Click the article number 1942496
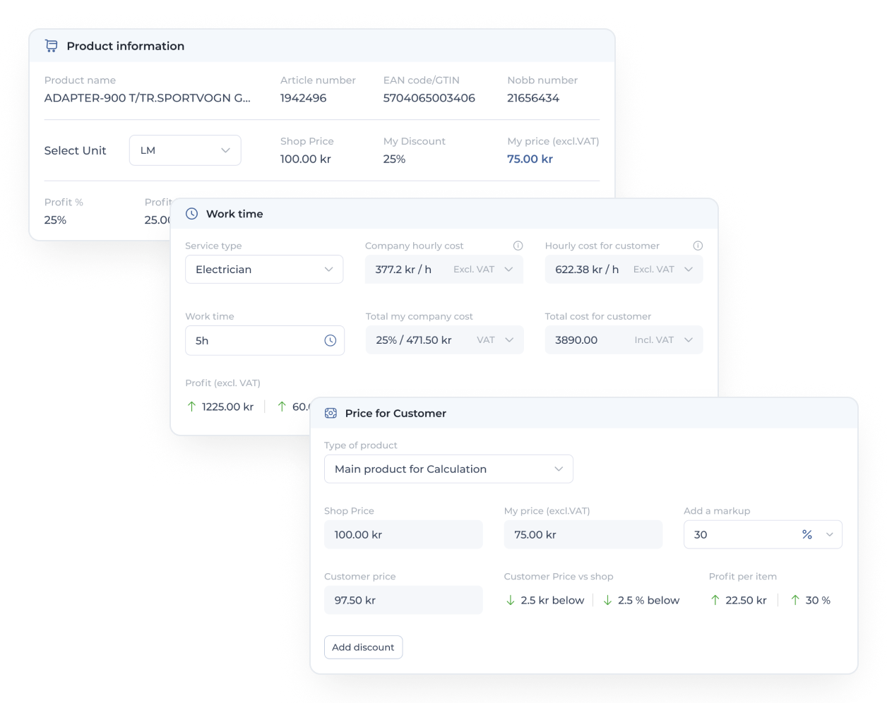 tap(303, 98)
